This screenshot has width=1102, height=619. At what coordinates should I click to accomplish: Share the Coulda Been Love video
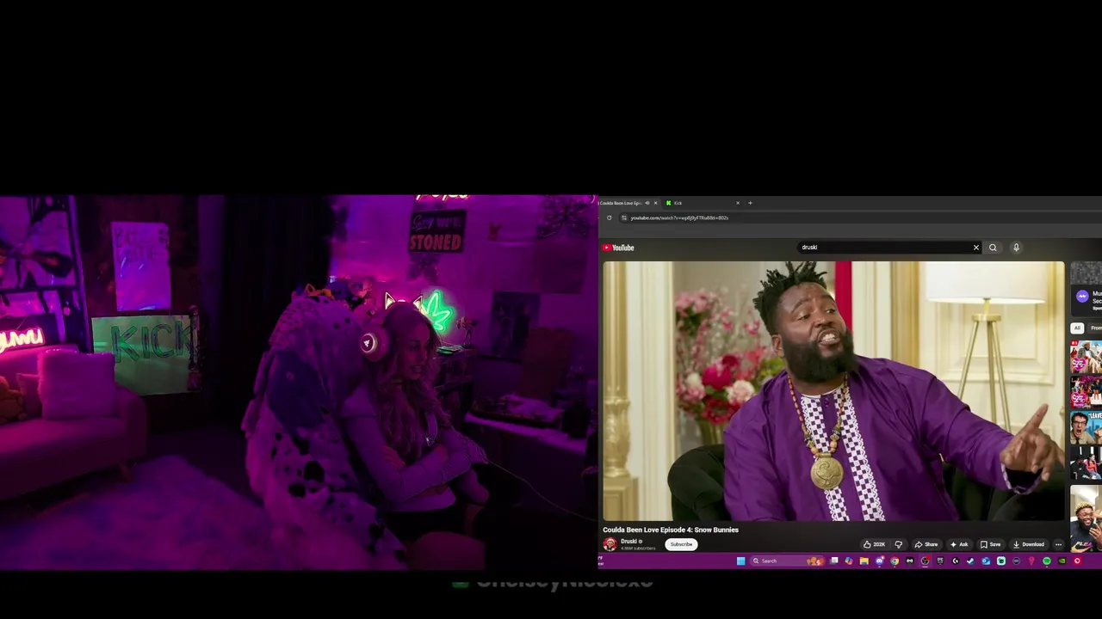click(x=926, y=544)
